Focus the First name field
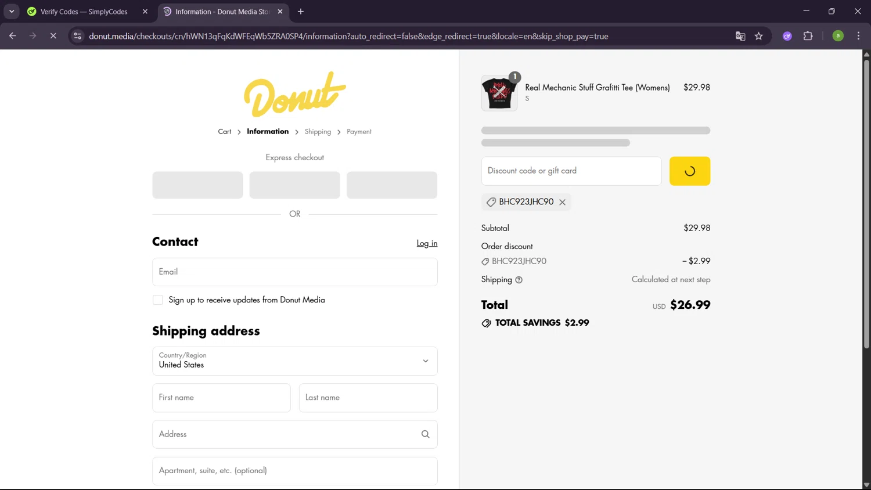This screenshot has height=490, width=871. (221, 398)
